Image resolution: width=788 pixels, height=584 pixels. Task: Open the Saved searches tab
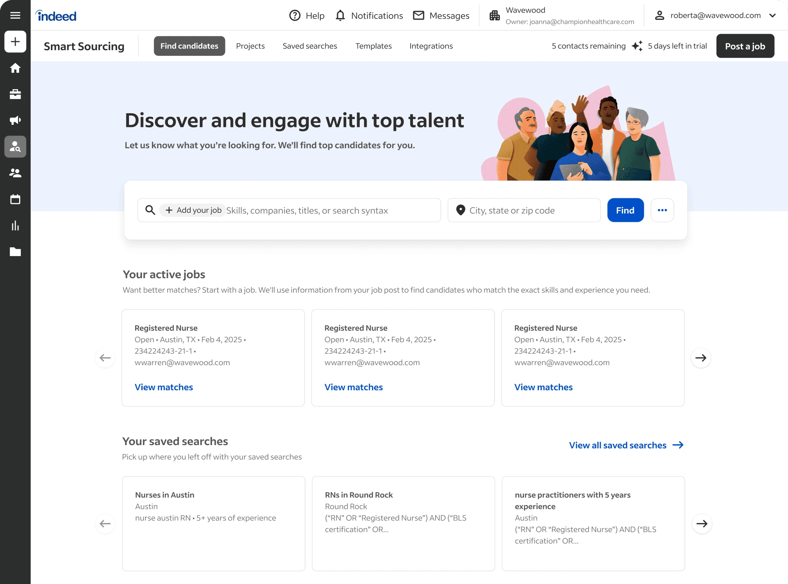pyautogui.click(x=310, y=46)
